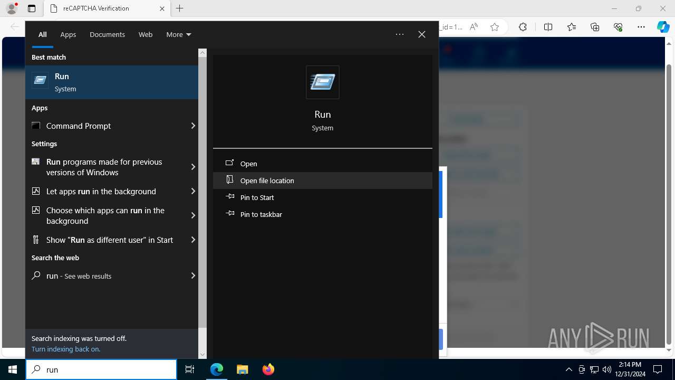Click the taskbar search box containing run
Viewport: 675px width, 380px height.
(101, 369)
